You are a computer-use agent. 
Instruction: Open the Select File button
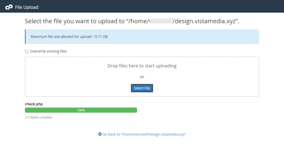tap(142, 88)
